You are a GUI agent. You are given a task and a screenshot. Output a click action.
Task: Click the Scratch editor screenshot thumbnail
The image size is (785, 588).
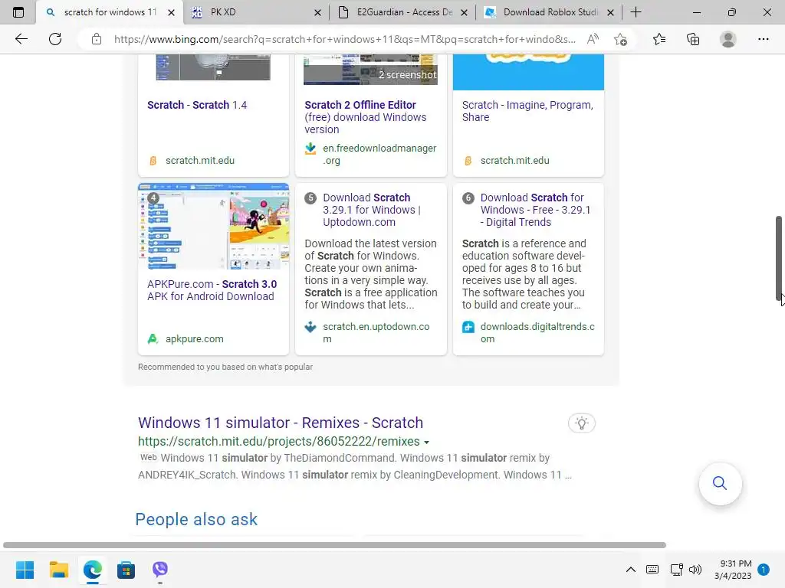click(213, 226)
